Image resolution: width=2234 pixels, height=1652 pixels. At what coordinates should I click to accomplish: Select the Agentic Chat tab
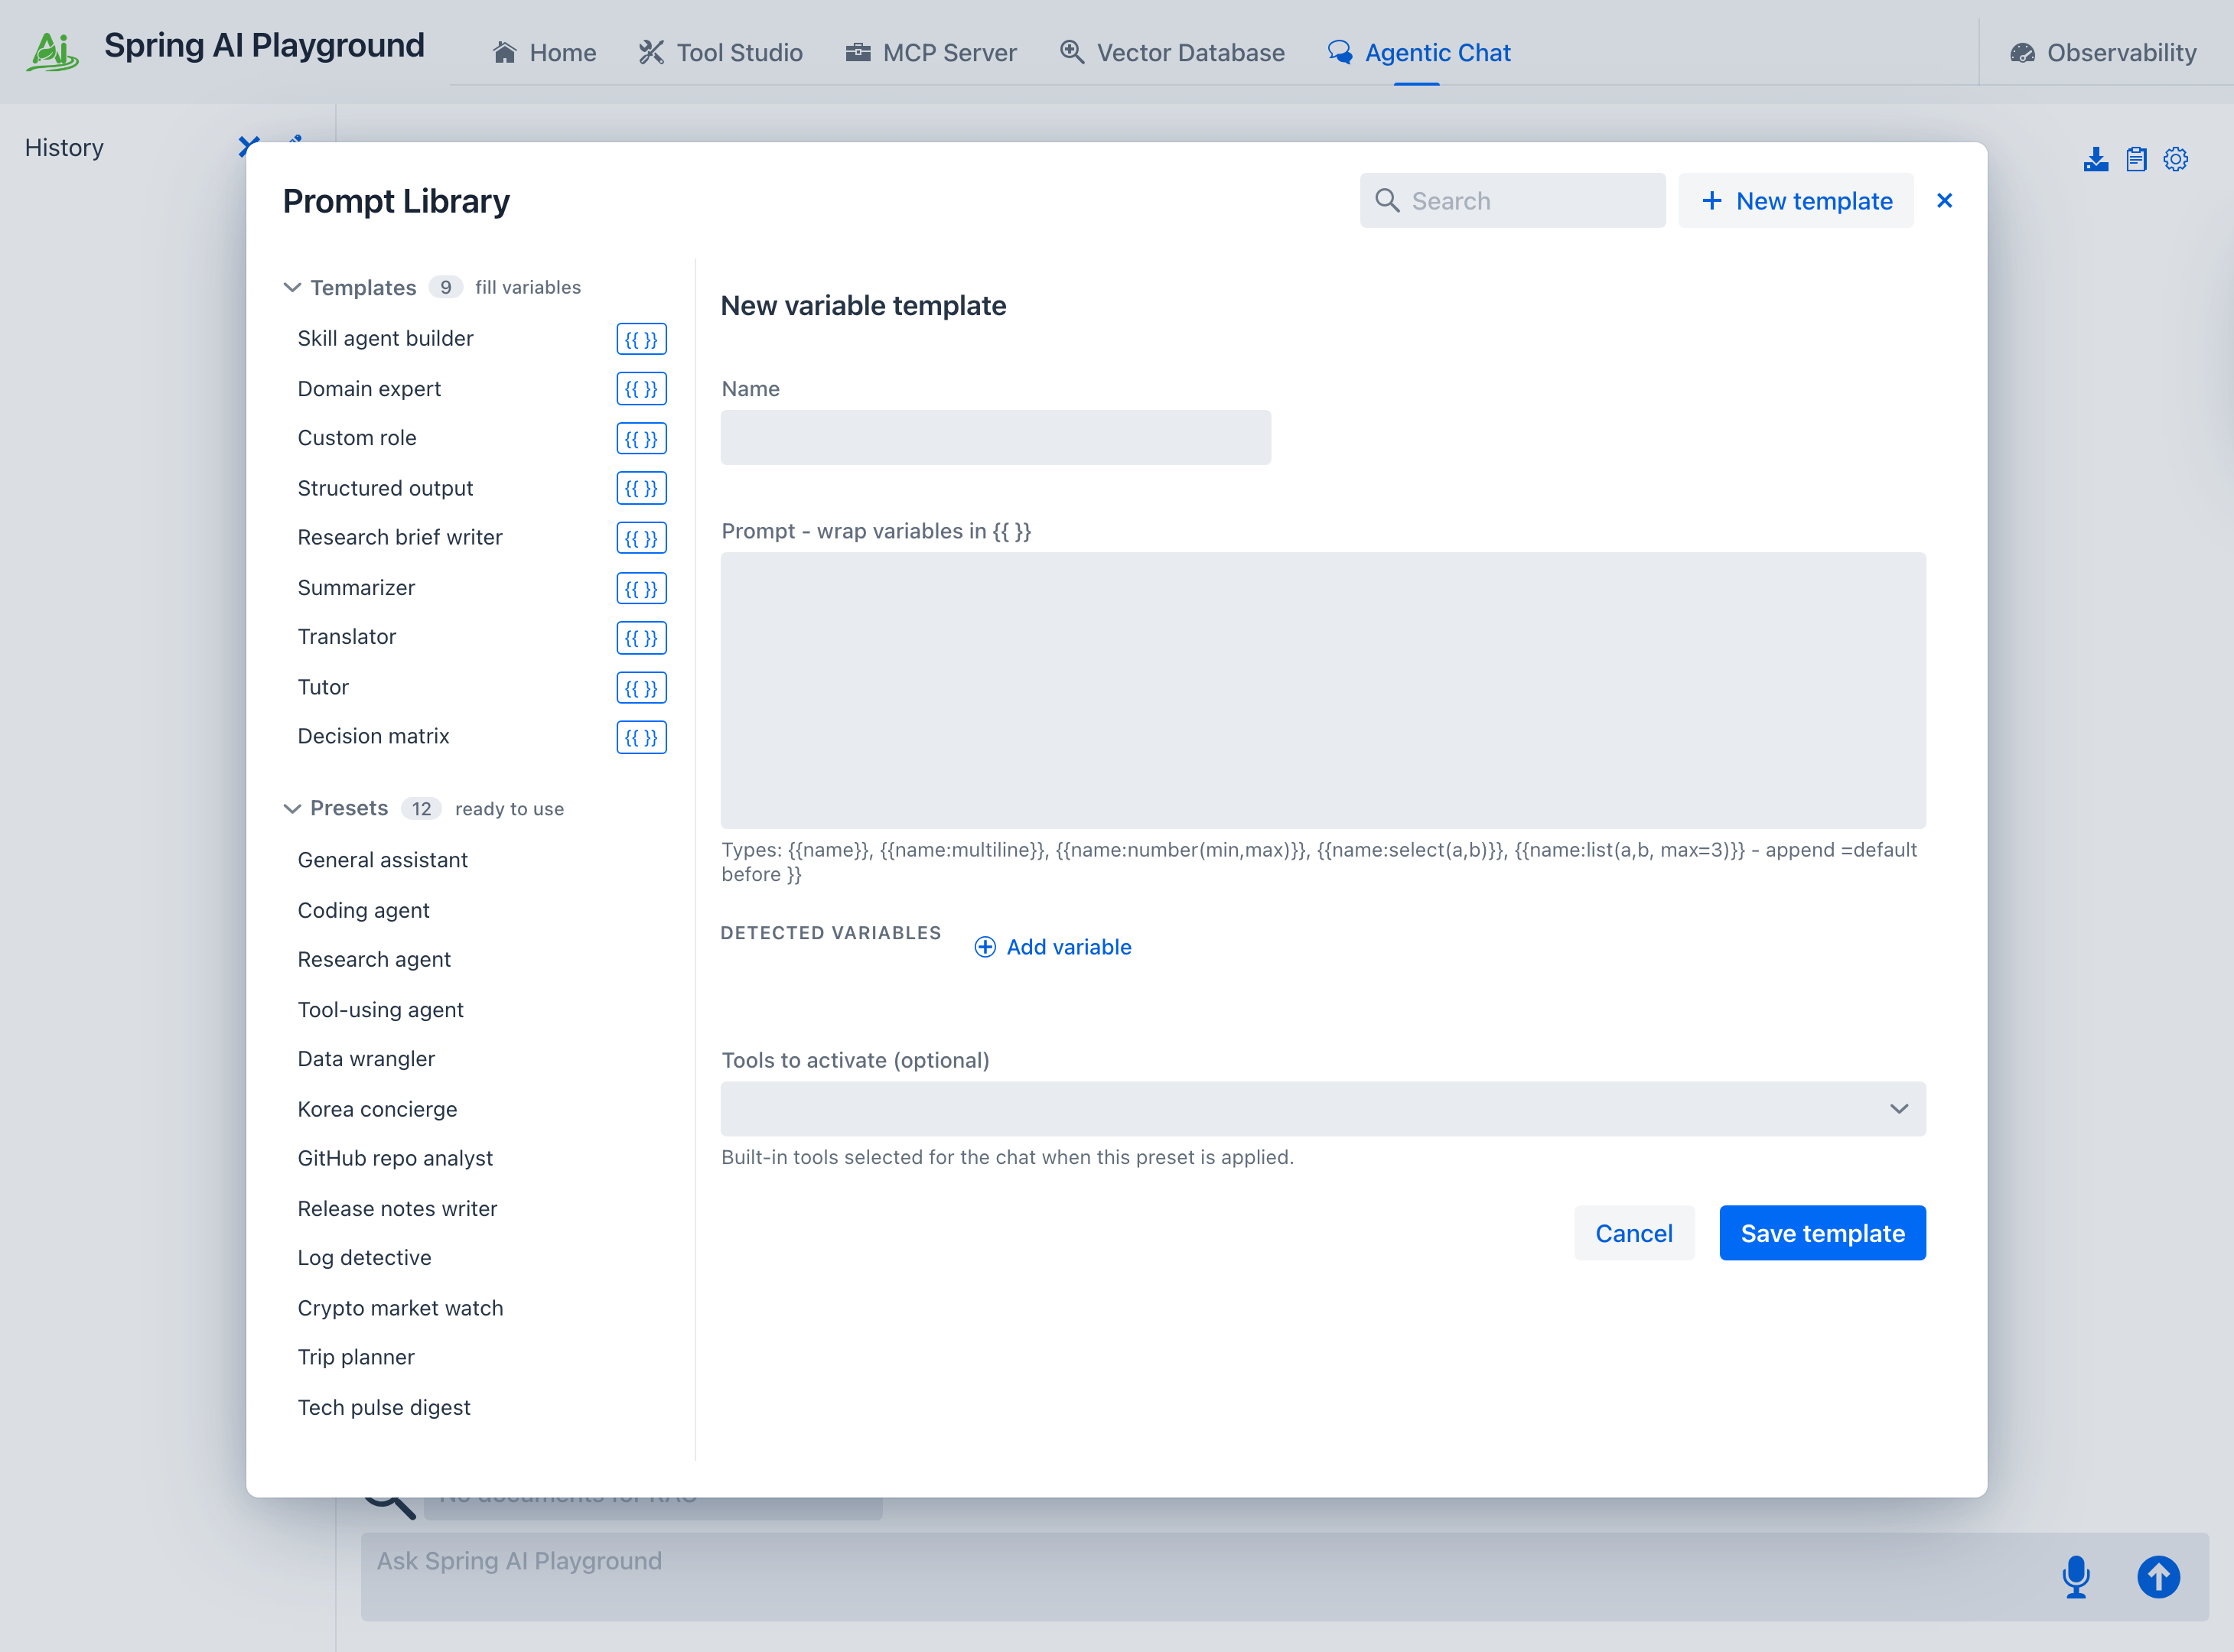(1418, 52)
